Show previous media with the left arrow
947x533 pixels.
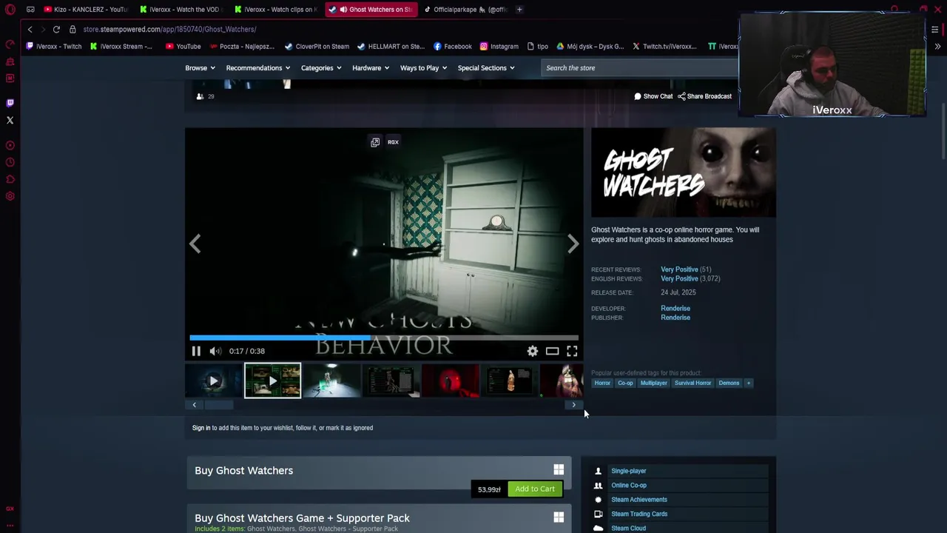195,244
